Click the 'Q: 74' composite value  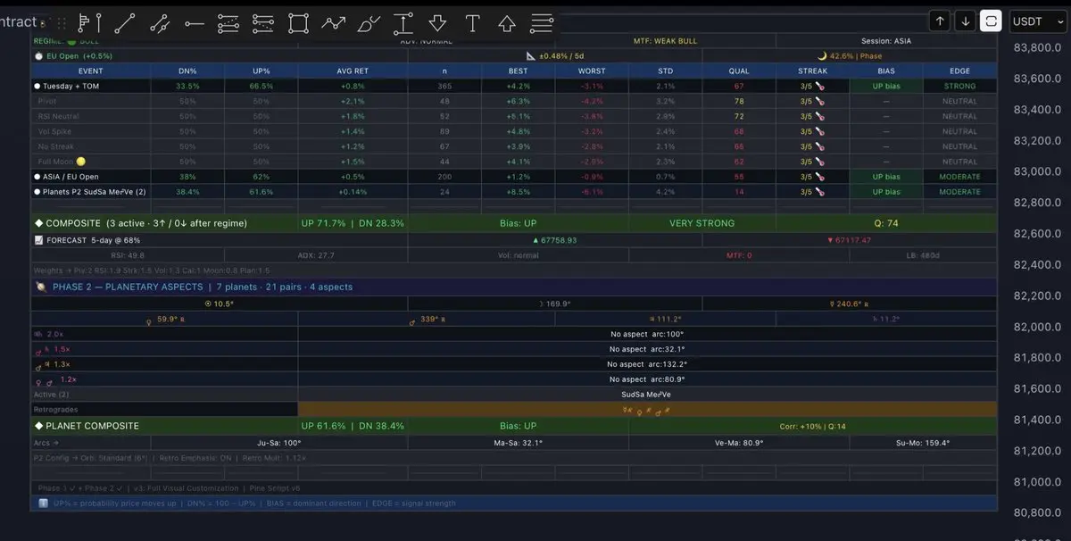coord(886,223)
